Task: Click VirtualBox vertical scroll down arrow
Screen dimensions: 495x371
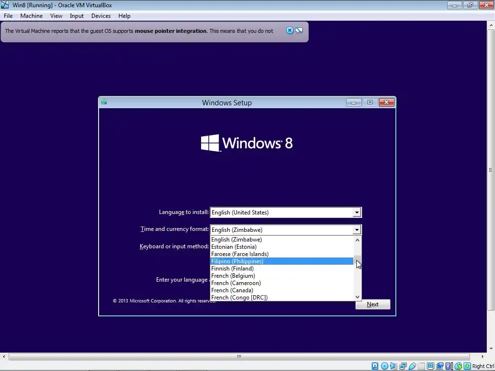Action: click(491, 348)
